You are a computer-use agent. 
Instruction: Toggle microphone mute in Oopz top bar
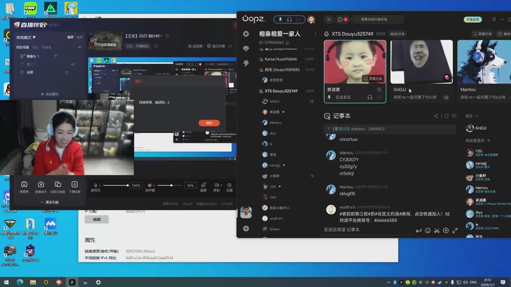click(x=280, y=20)
